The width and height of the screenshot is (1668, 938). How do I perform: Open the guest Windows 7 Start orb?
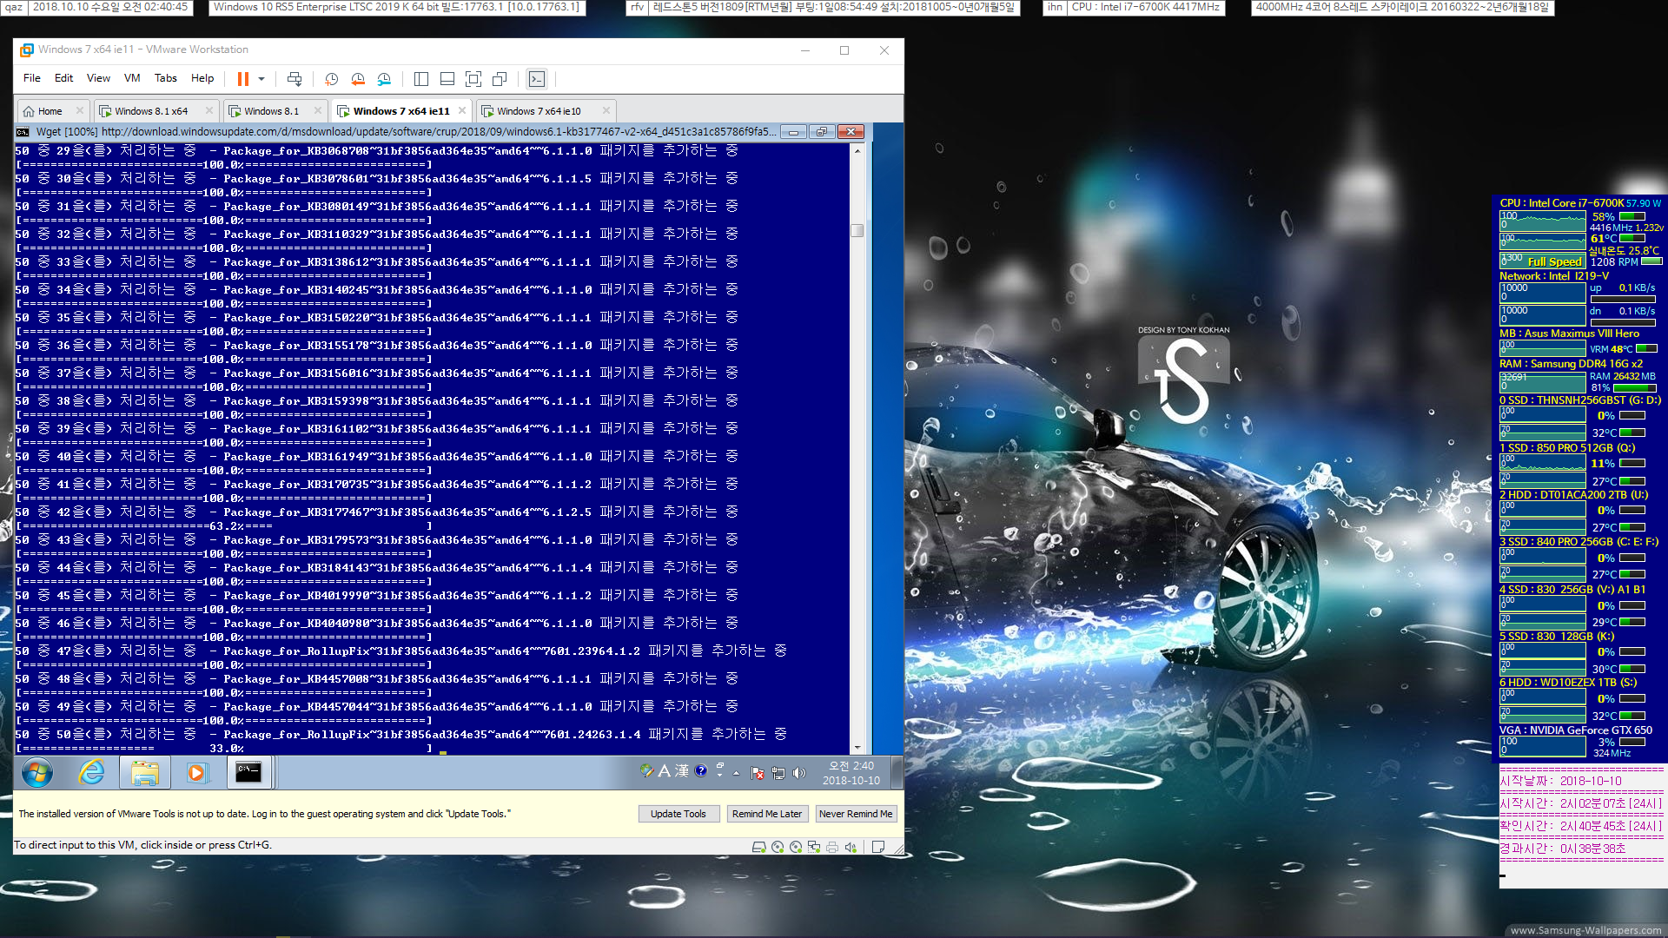(37, 772)
